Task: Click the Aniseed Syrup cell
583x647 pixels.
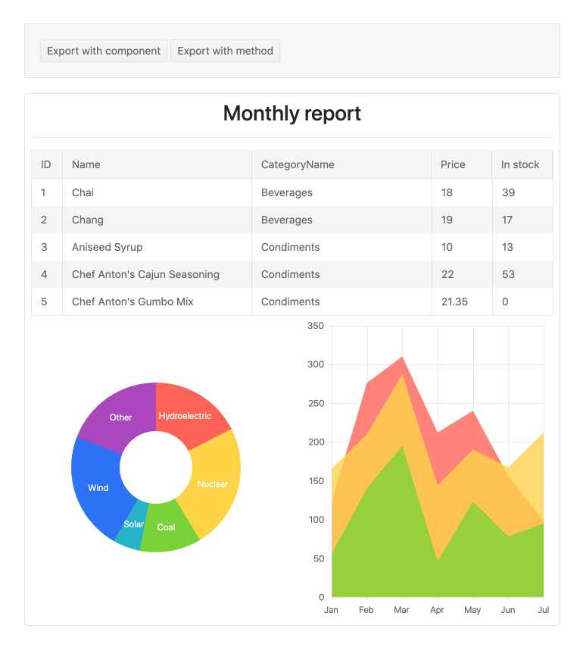Action: (x=108, y=247)
